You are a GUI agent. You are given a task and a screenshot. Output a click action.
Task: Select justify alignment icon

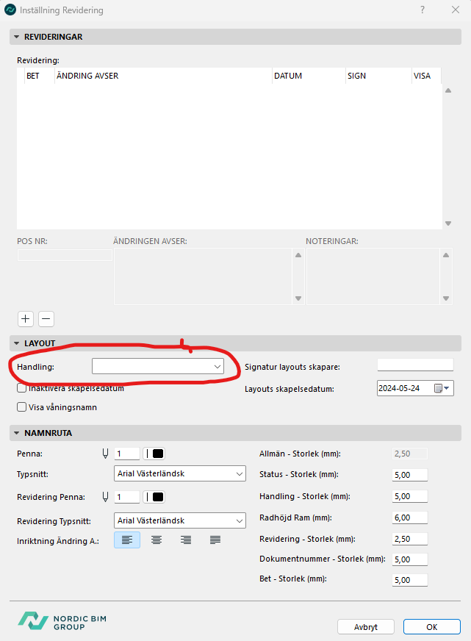click(215, 540)
